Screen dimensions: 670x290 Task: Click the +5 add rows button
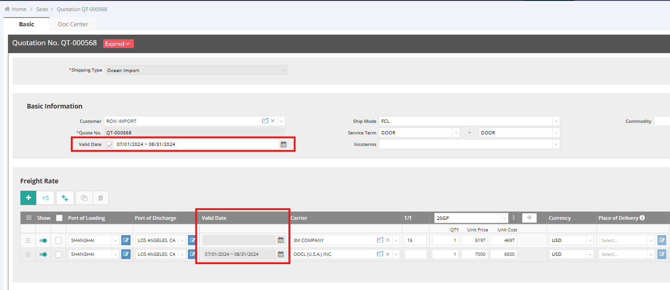pos(45,198)
